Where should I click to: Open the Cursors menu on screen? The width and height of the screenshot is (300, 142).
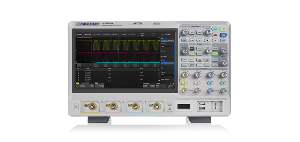(97, 35)
